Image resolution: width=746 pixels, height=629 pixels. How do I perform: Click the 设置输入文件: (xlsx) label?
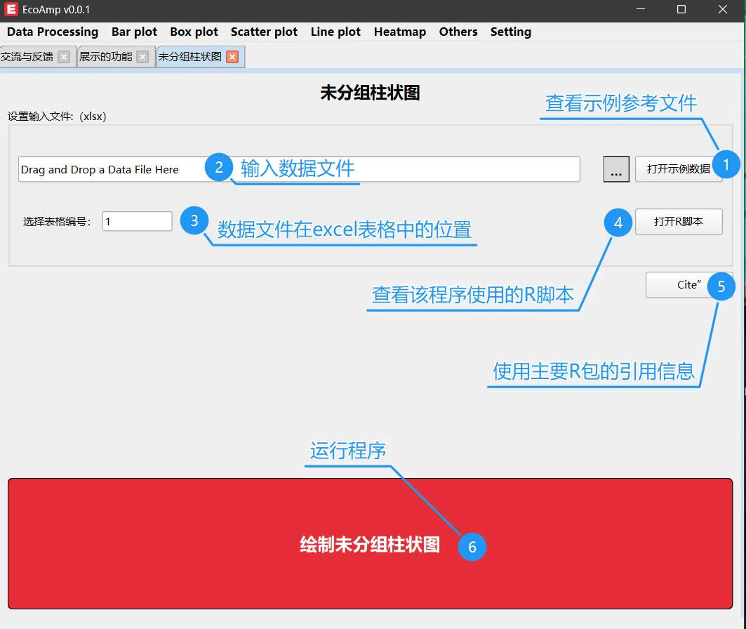coord(57,117)
